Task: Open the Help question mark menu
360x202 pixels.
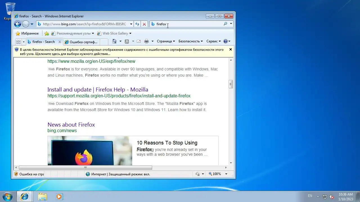Action: (x=227, y=41)
